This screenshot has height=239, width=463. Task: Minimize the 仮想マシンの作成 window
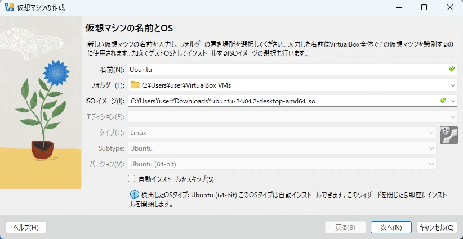pos(398,8)
